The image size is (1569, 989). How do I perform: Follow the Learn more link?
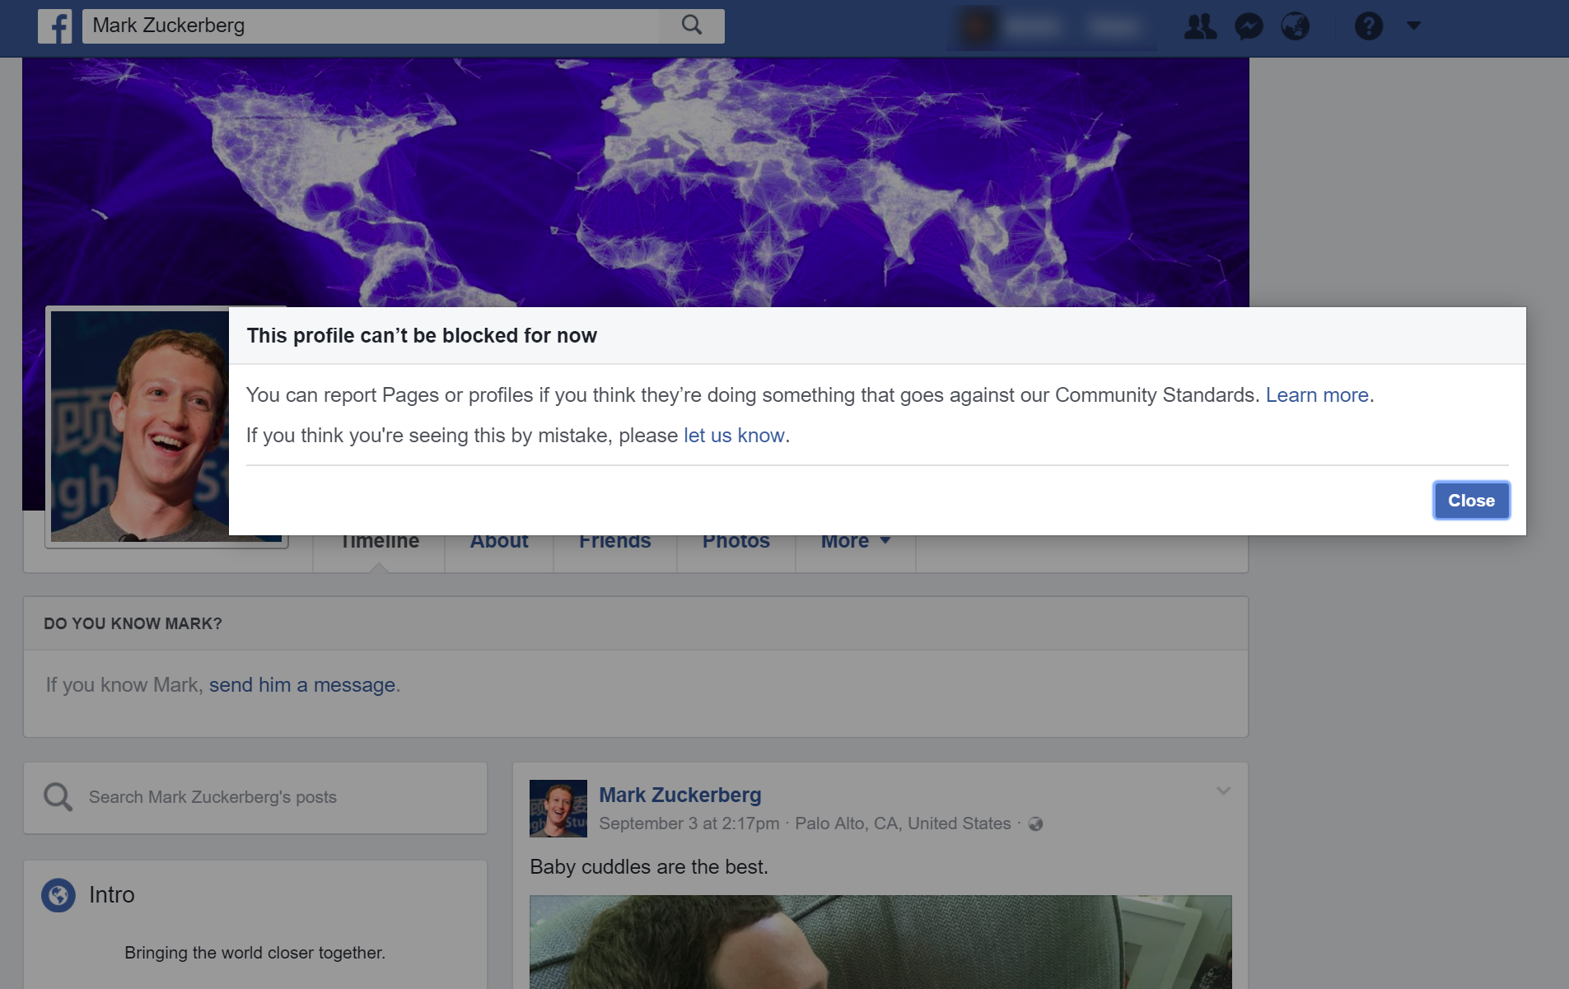pos(1316,395)
